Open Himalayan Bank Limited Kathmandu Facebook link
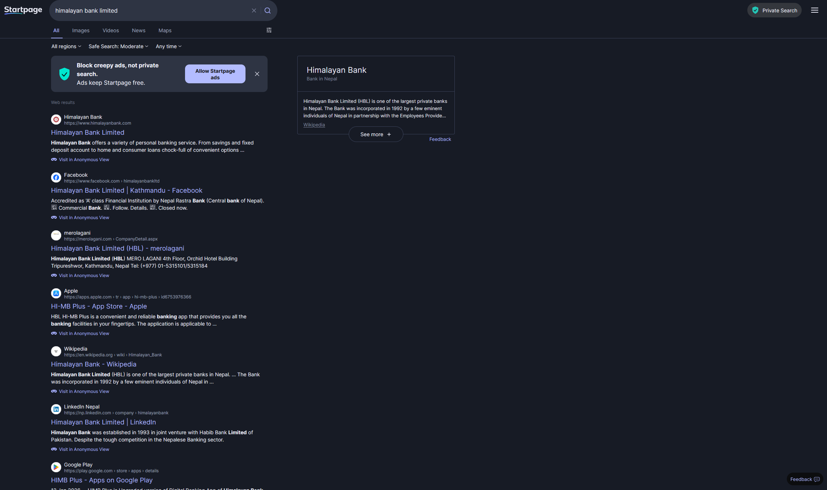The height and width of the screenshot is (490, 827). [127, 190]
